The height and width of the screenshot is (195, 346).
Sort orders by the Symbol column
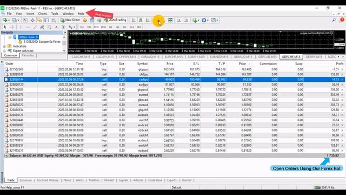tap(142, 64)
